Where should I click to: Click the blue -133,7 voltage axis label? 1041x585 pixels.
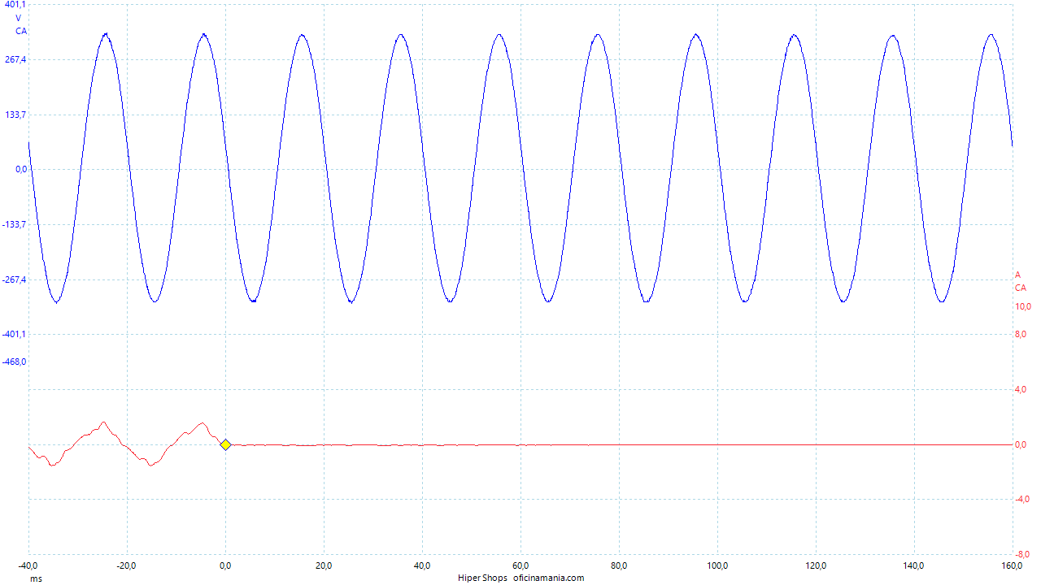pos(14,224)
